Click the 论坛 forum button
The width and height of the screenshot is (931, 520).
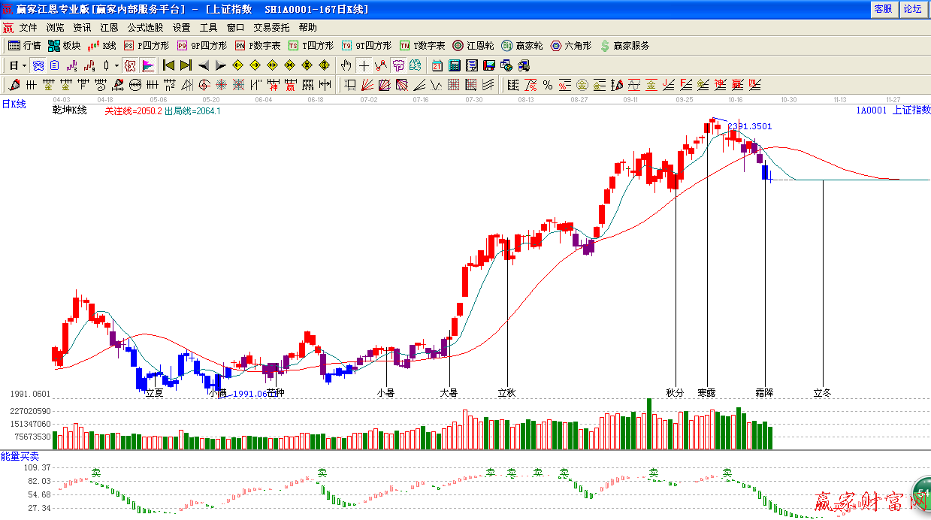(x=912, y=9)
